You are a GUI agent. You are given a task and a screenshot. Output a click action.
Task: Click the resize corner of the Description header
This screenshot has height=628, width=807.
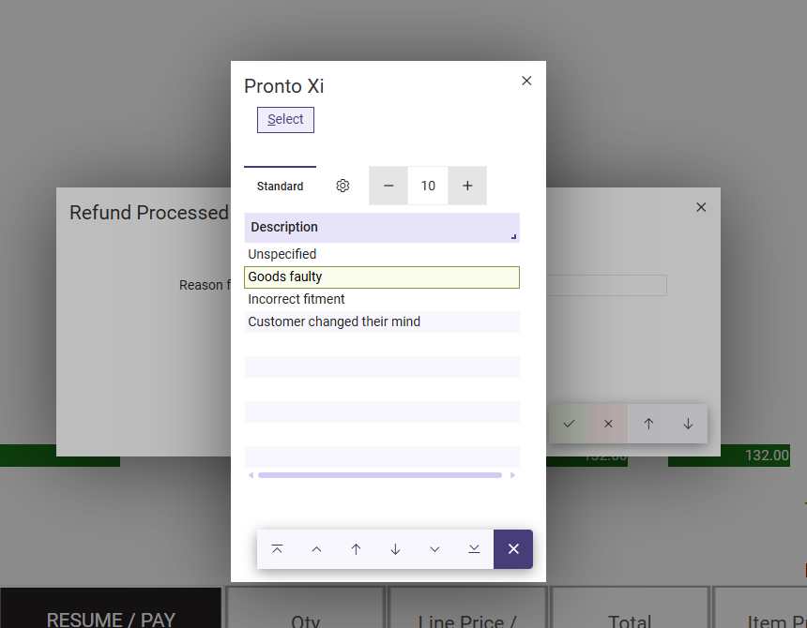click(513, 236)
